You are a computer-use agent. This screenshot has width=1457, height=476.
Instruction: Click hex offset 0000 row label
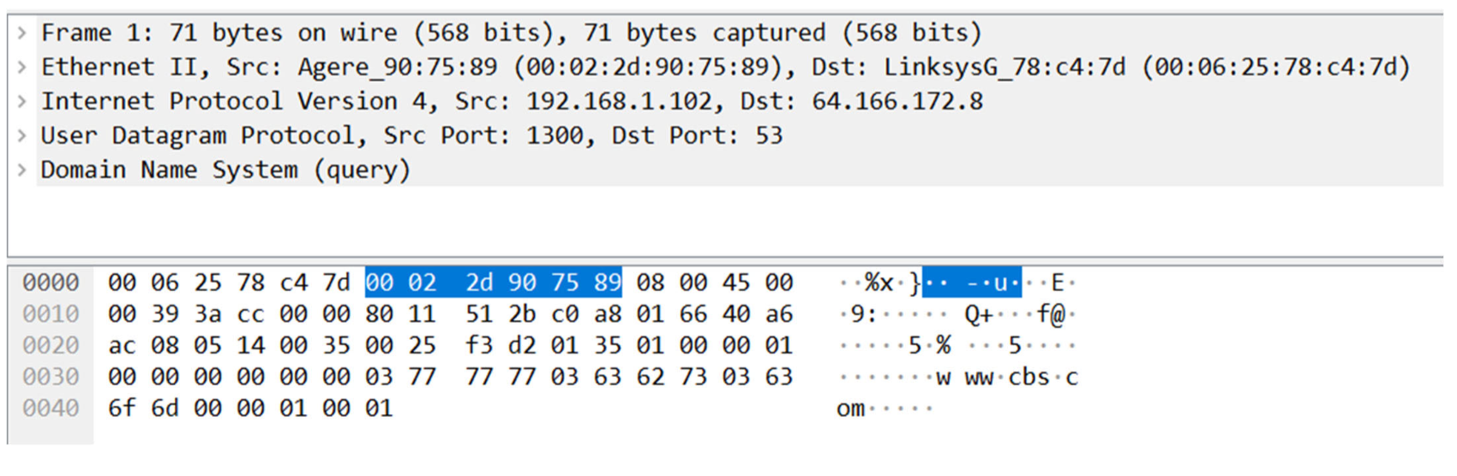point(51,283)
